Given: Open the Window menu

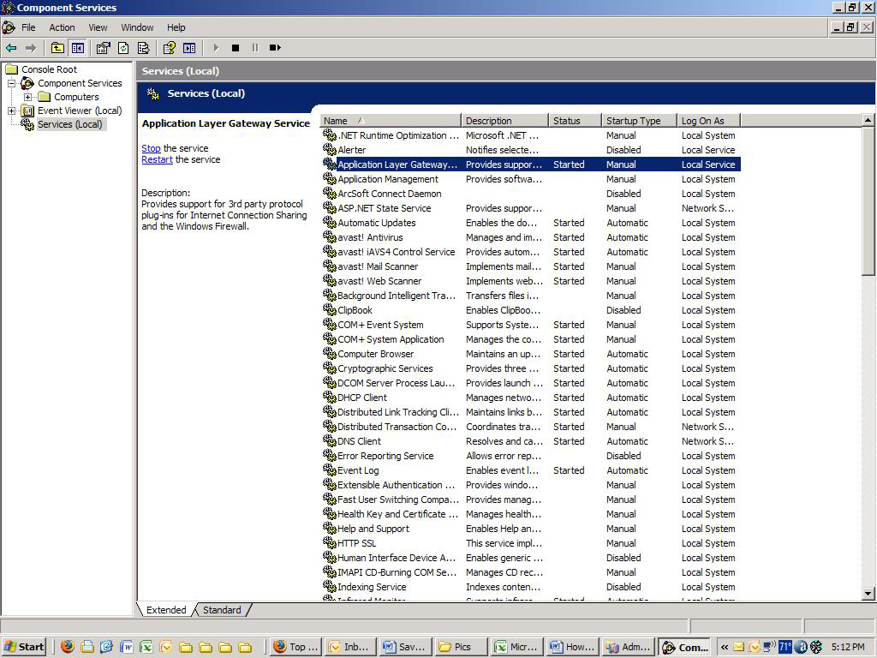Looking at the screenshot, I should pyautogui.click(x=137, y=27).
